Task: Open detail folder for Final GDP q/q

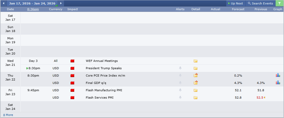Action: point(195,83)
